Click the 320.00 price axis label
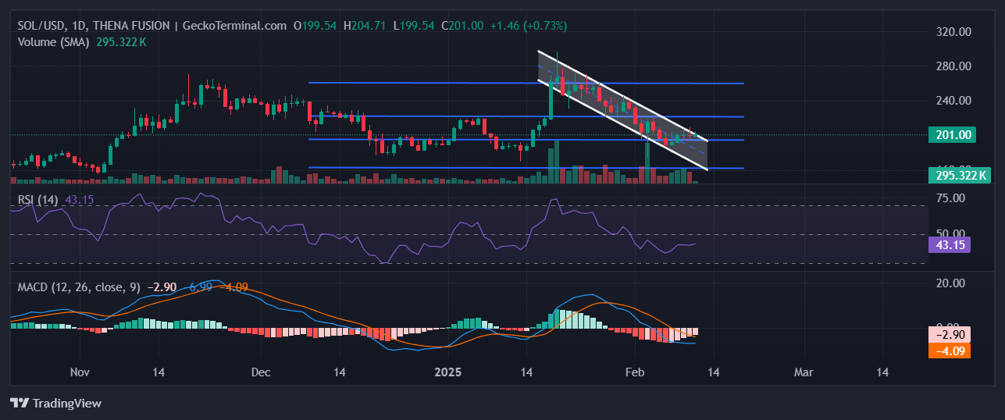The image size is (1005, 420). 953,32
